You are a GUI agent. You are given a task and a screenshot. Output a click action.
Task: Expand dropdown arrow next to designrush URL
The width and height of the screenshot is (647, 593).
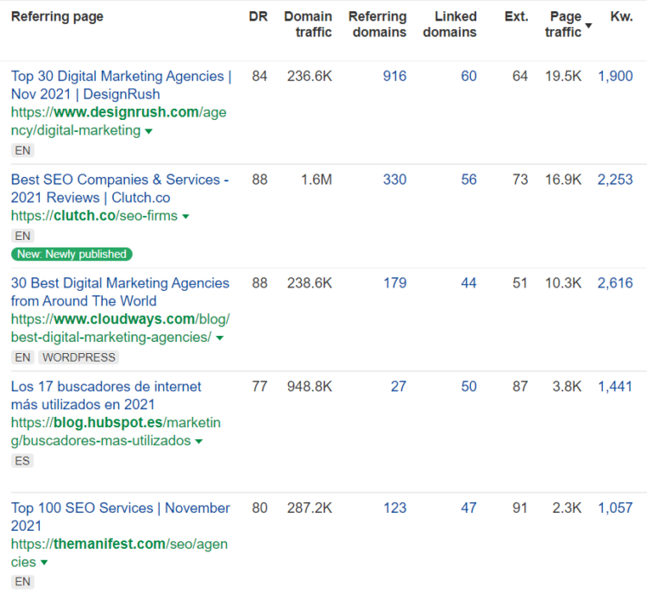pyautogui.click(x=149, y=131)
